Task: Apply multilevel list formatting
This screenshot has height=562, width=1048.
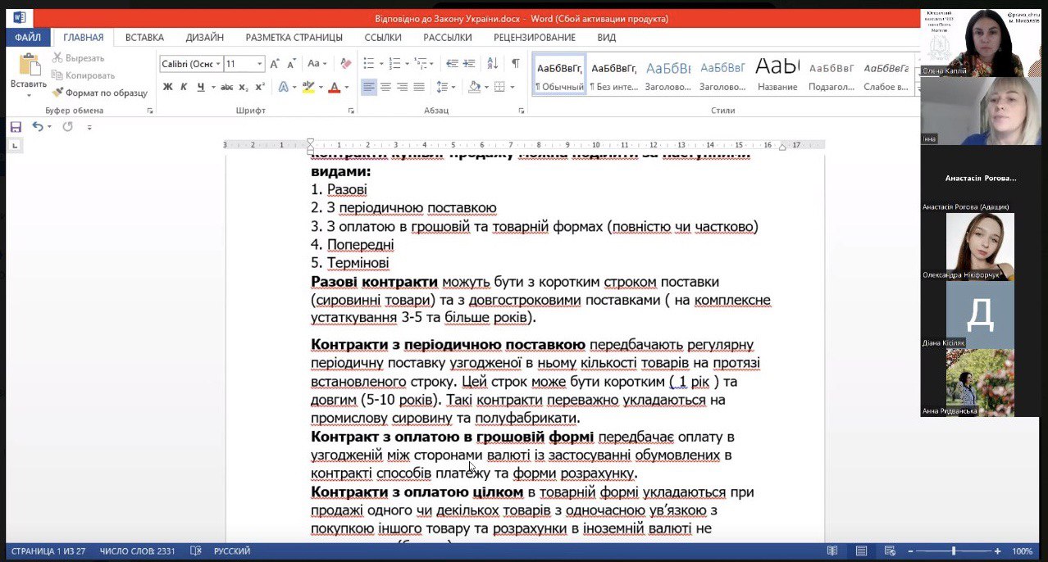Action: coord(421,63)
